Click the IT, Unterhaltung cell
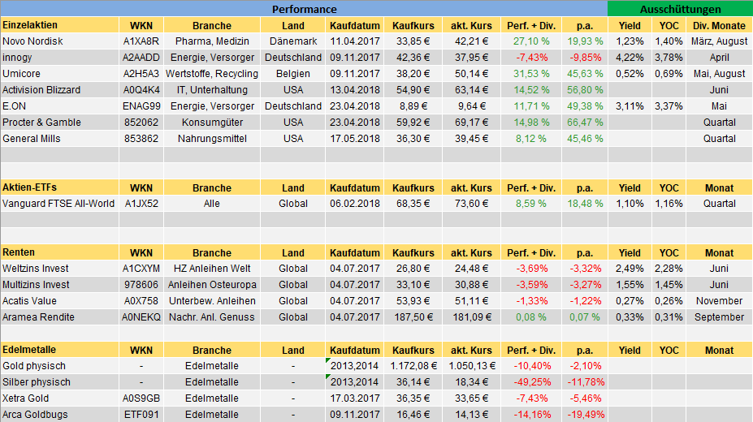753x422 pixels. point(212,90)
